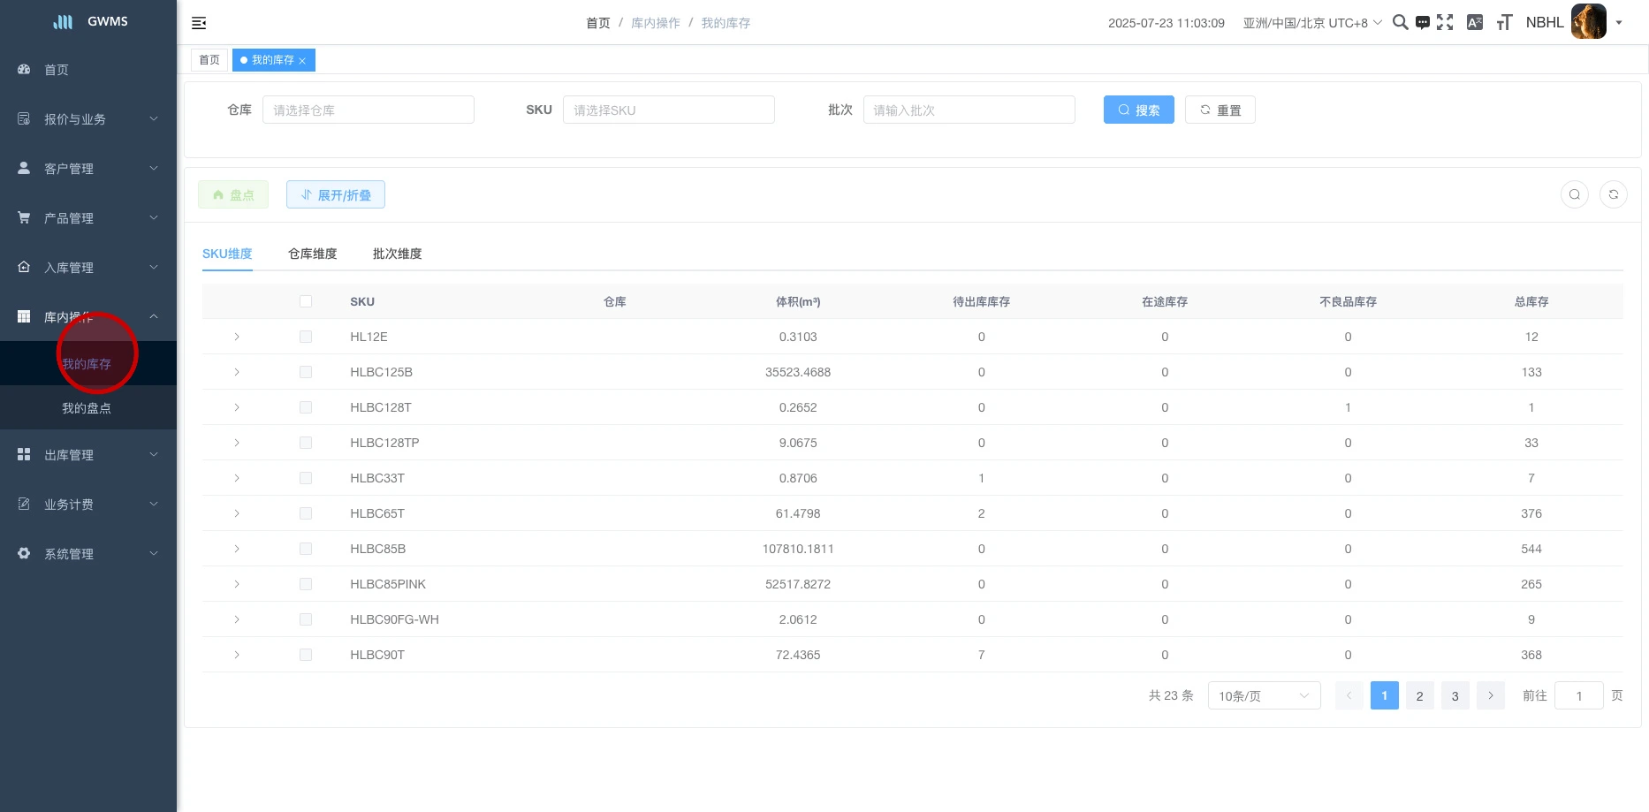Toggle fullscreen mode icon
This screenshot has width=1649, height=812.
1445,22
